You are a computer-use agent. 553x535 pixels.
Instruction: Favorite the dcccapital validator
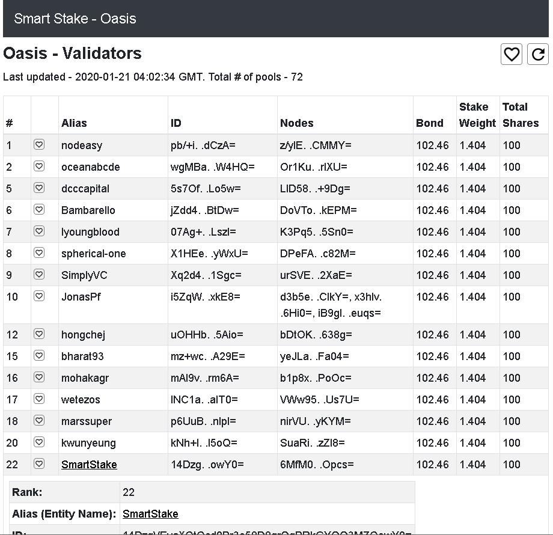[39, 188]
